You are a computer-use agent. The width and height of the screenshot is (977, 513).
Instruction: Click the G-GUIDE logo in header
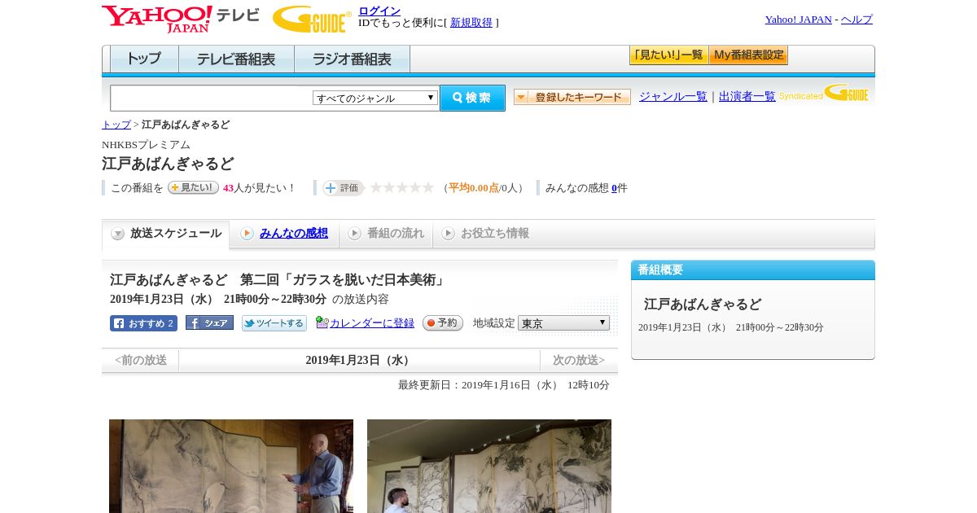click(312, 19)
